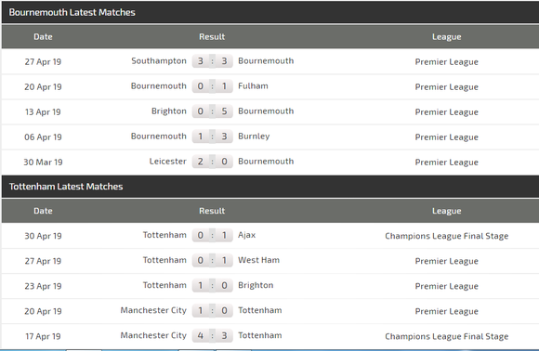Click the Date header in Bournemouth table
Viewport: 539px width, 351px height.
[x=43, y=37]
